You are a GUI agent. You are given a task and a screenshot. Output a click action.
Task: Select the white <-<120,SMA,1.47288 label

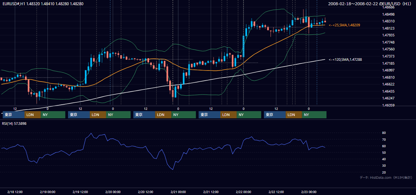coord(345,59)
